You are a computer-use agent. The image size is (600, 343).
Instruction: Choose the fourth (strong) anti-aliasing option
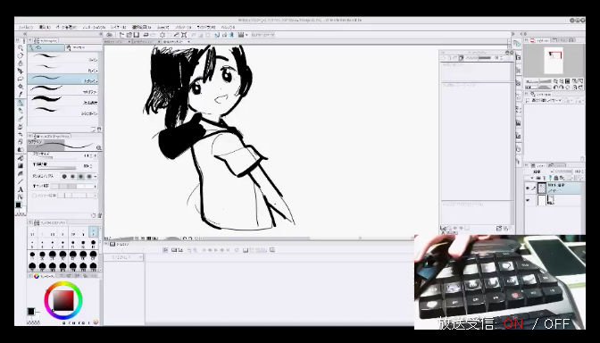pos(89,177)
